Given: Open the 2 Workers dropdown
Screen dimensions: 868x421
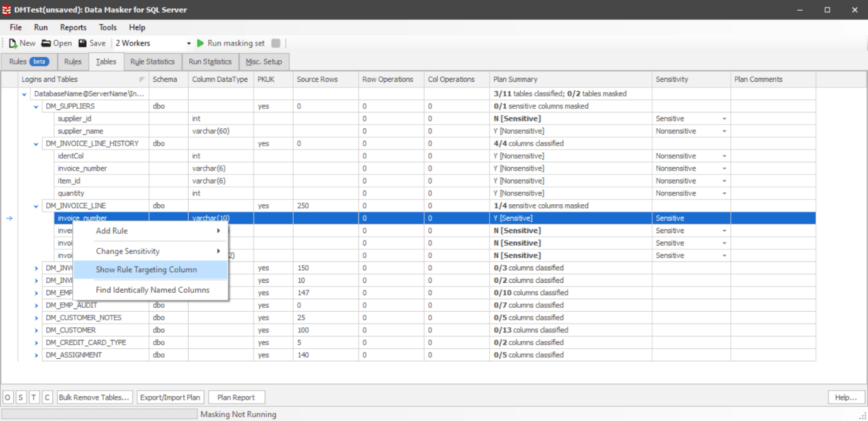Looking at the screenshot, I should (188, 43).
